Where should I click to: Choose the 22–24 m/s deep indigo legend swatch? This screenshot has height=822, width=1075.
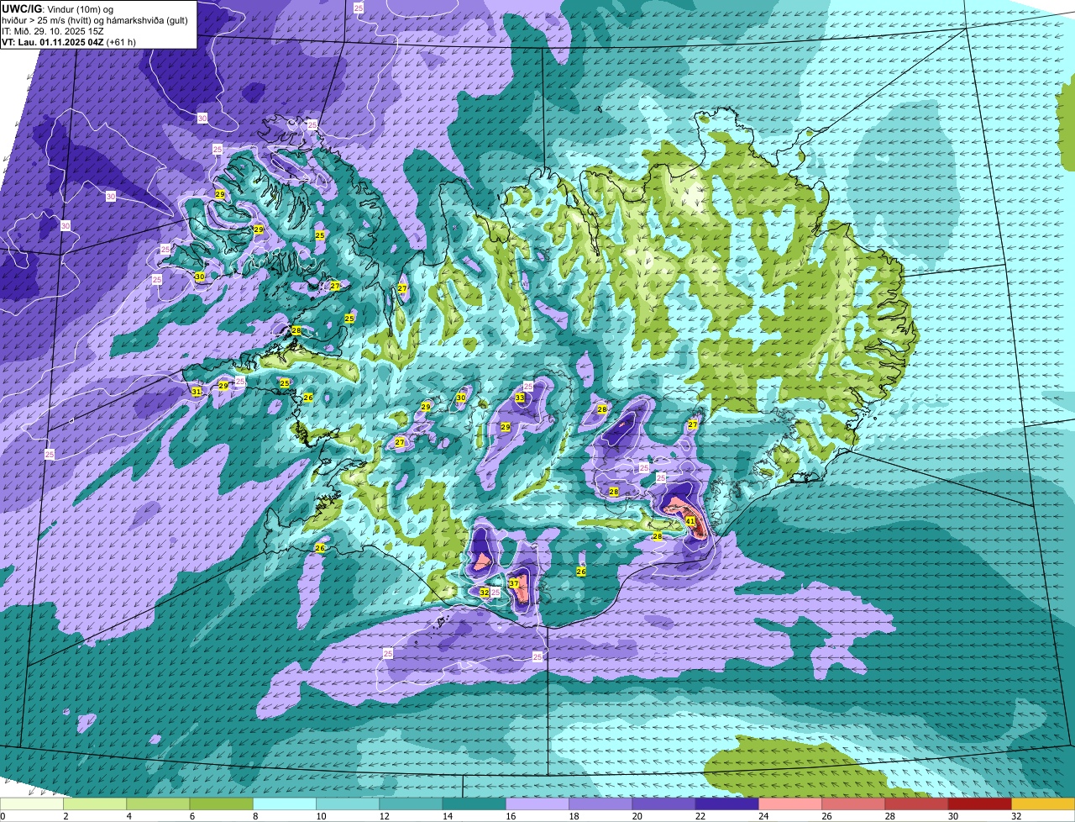(727, 804)
